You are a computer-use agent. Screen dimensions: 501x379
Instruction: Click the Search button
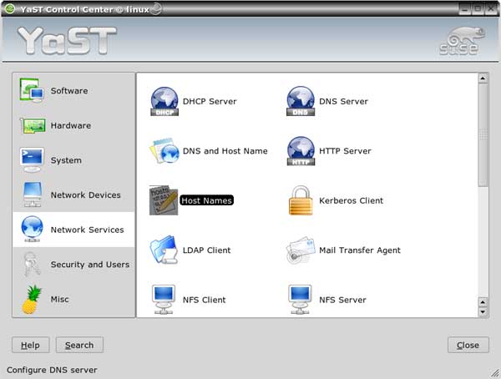pos(79,345)
